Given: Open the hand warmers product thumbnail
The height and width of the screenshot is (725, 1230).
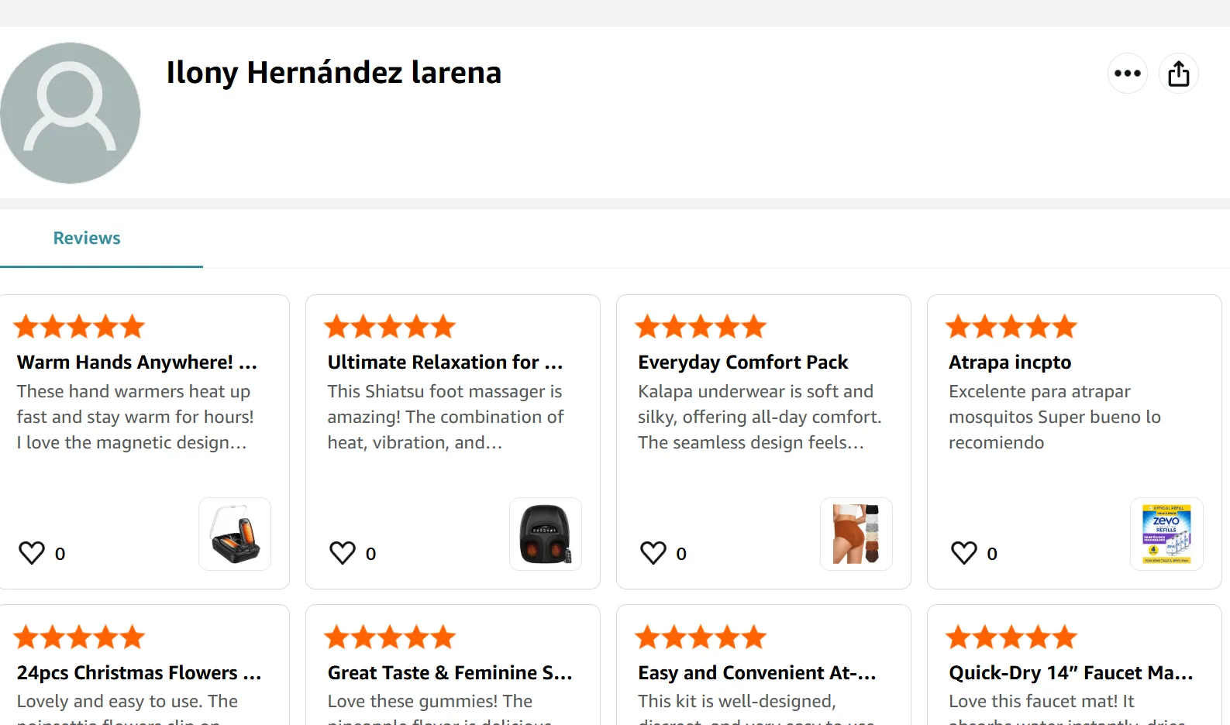Looking at the screenshot, I should click(235, 534).
